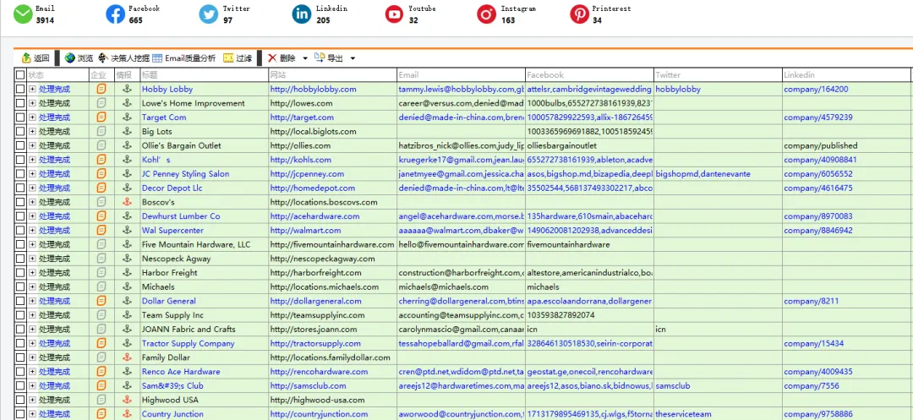Click the Linkedin logo icon
The height and width of the screenshot is (420, 913).
[x=302, y=14]
